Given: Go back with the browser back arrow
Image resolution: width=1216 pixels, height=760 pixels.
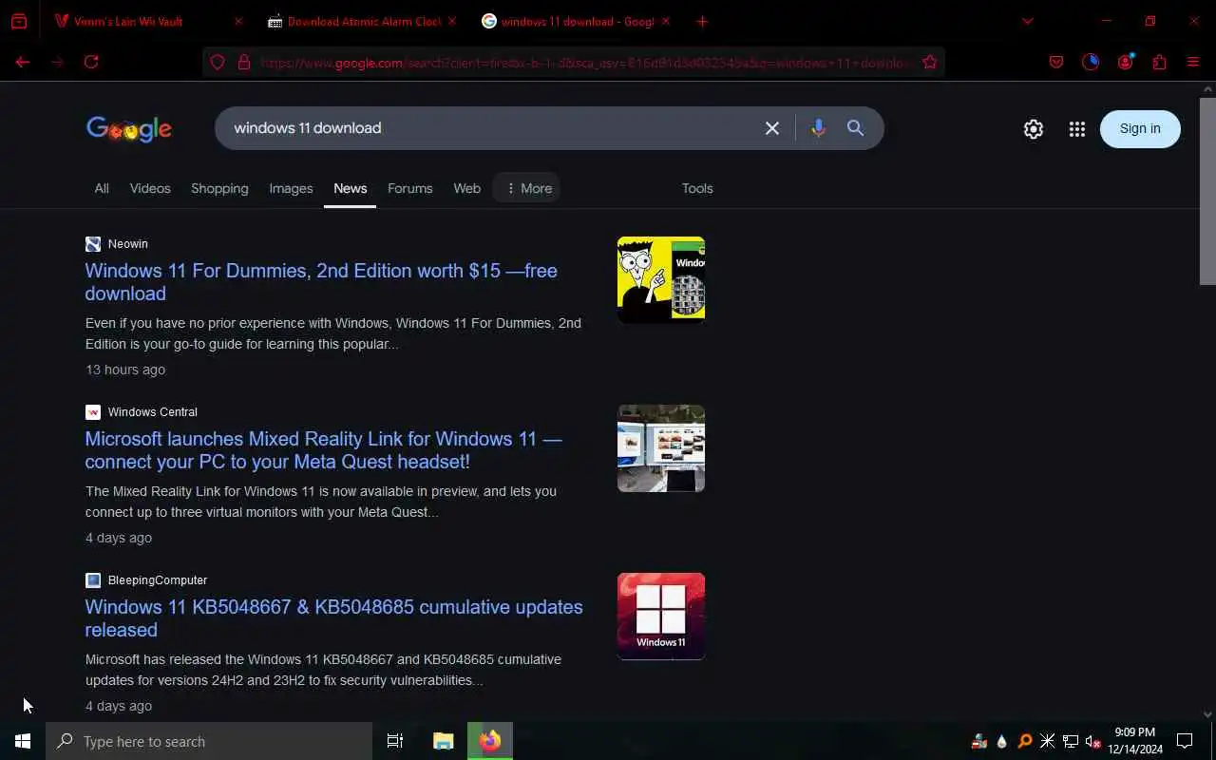Looking at the screenshot, I should pos(23,62).
